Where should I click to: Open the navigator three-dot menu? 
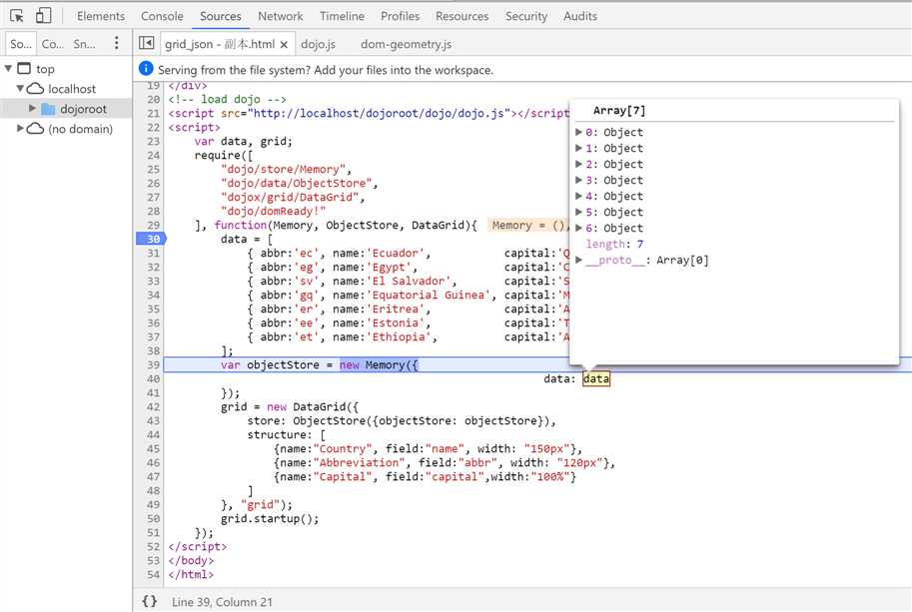click(117, 44)
